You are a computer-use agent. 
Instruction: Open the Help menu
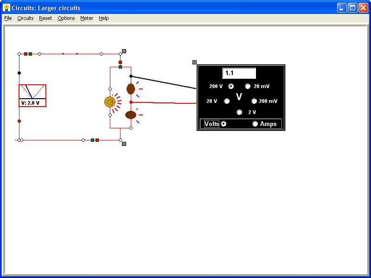point(103,18)
